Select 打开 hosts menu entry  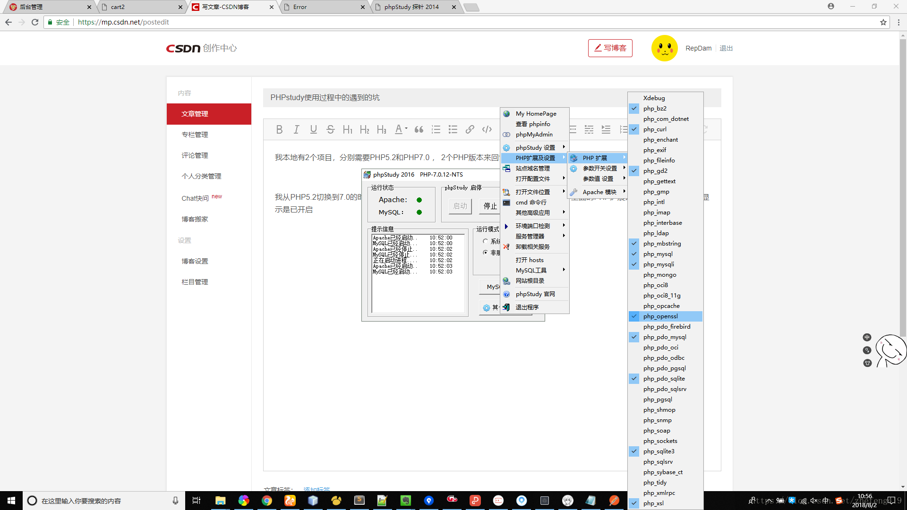tap(534, 260)
